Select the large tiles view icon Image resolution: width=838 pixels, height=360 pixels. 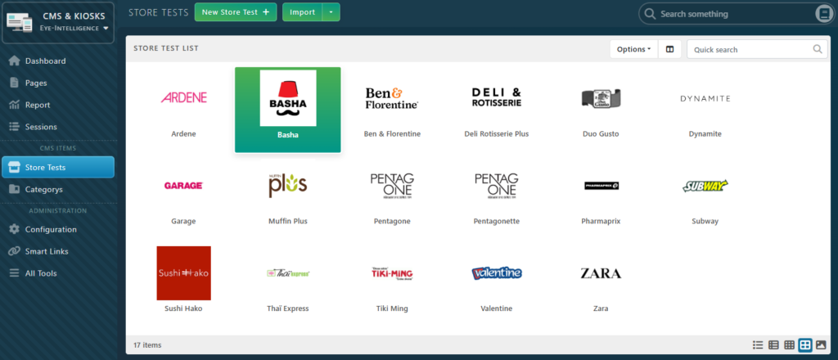(805, 345)
